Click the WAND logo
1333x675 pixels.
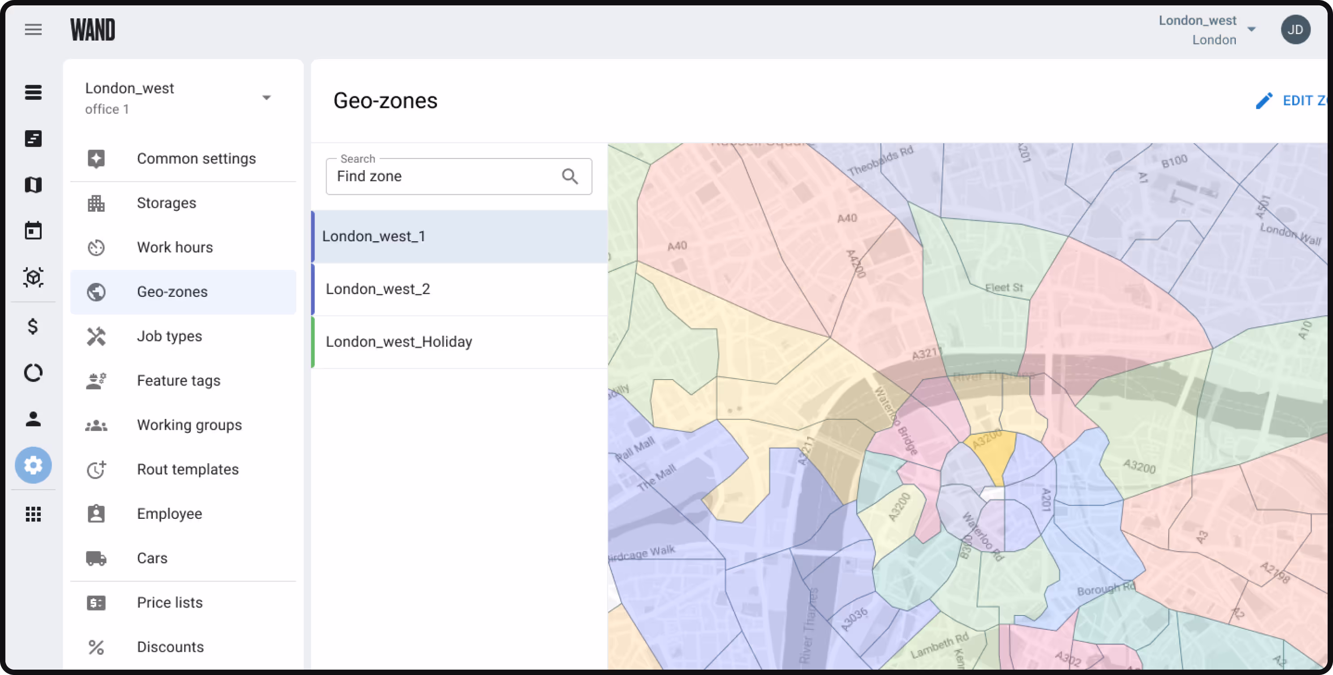point(93,30)
